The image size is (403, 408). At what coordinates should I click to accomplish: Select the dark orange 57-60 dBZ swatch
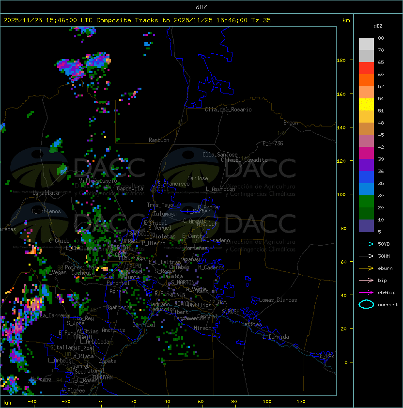(x=366, y=80)
